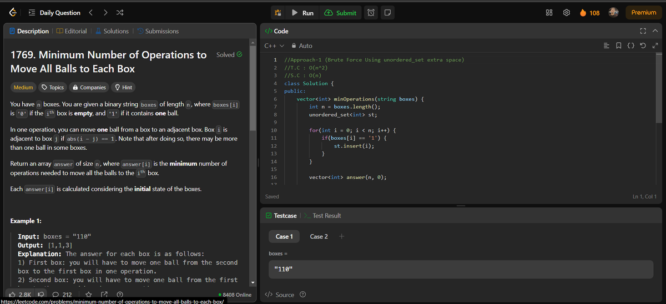Pick a random question shuffle icon
This screenshot has width=666, height=304.
(120, 13)
